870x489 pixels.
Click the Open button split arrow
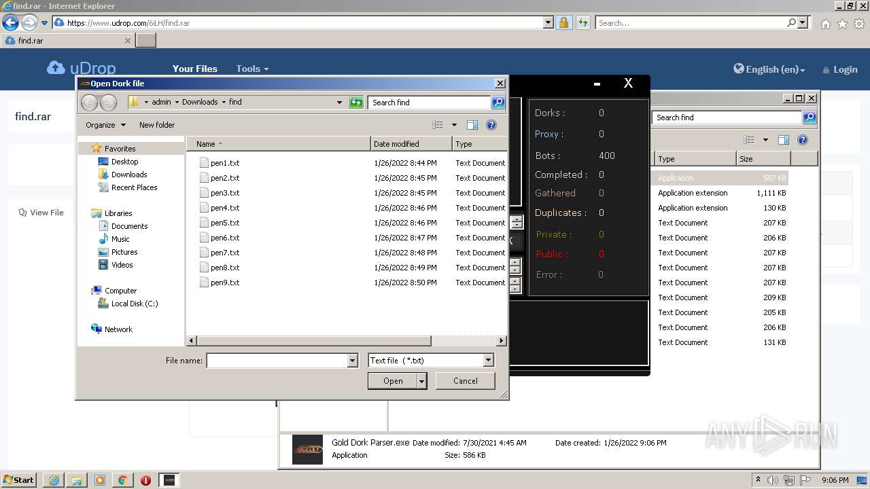[x=422, y=381]
